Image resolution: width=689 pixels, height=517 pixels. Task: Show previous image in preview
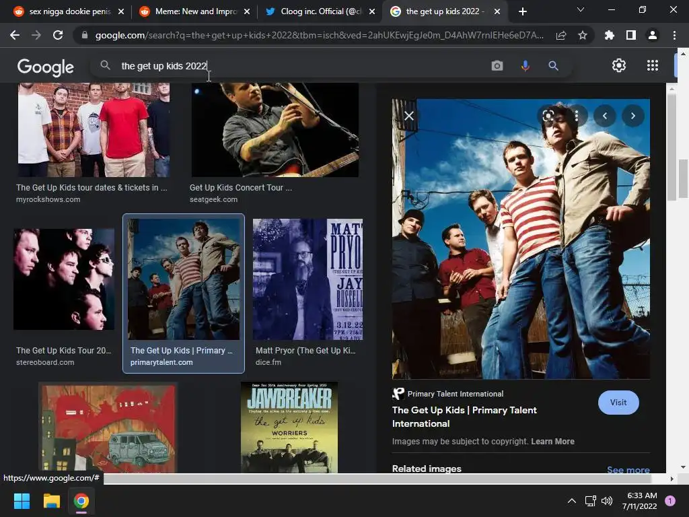pyautogui.click(x=605, y=116)
